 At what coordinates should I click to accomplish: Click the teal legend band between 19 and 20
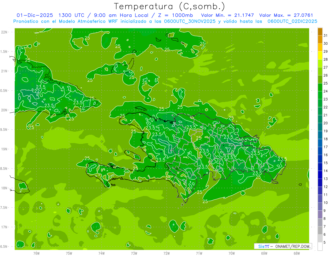pos(320,127)
